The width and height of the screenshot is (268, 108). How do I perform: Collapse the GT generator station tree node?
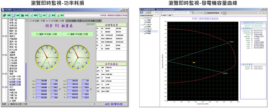tap(141, 25)
